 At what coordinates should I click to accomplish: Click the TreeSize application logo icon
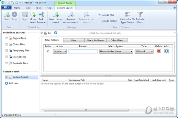(3, 3)
